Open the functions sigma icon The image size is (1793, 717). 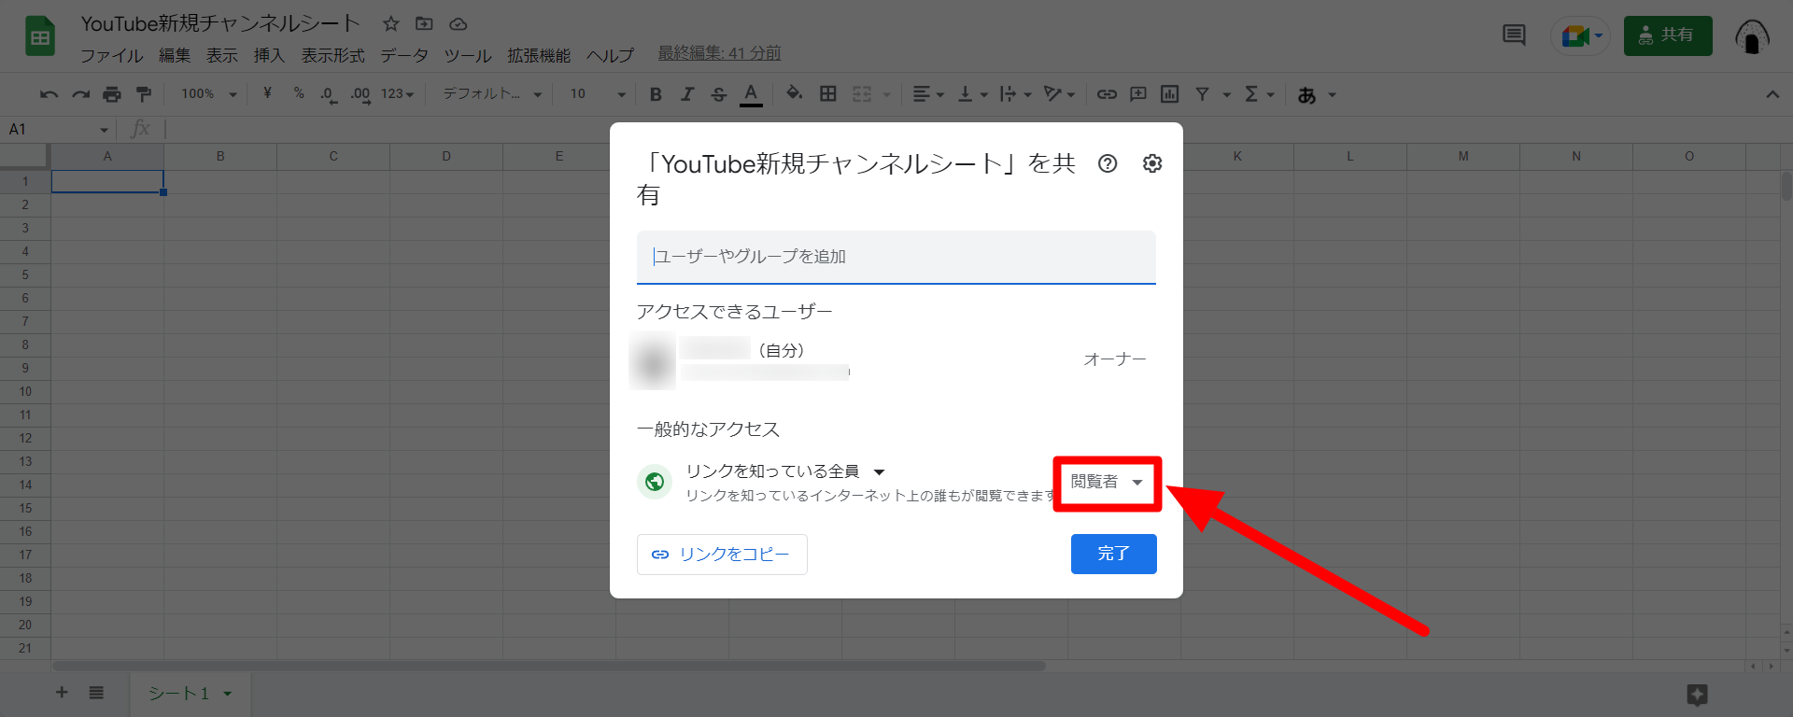(1251, 94)
